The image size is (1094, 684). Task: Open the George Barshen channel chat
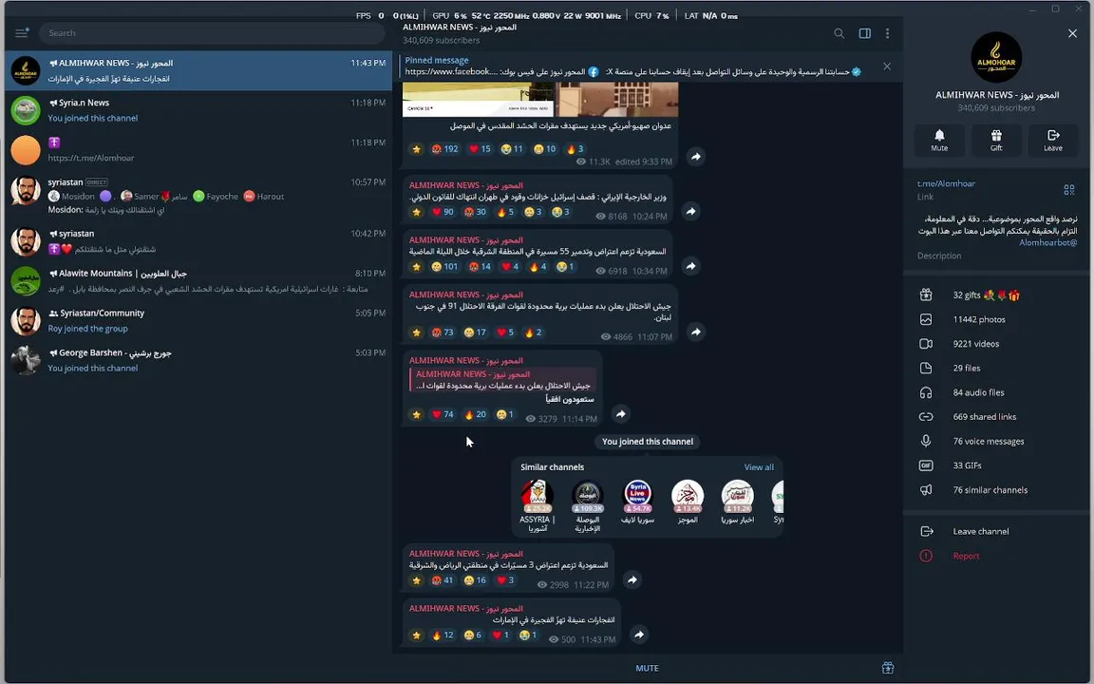click(x=198, y=361)
